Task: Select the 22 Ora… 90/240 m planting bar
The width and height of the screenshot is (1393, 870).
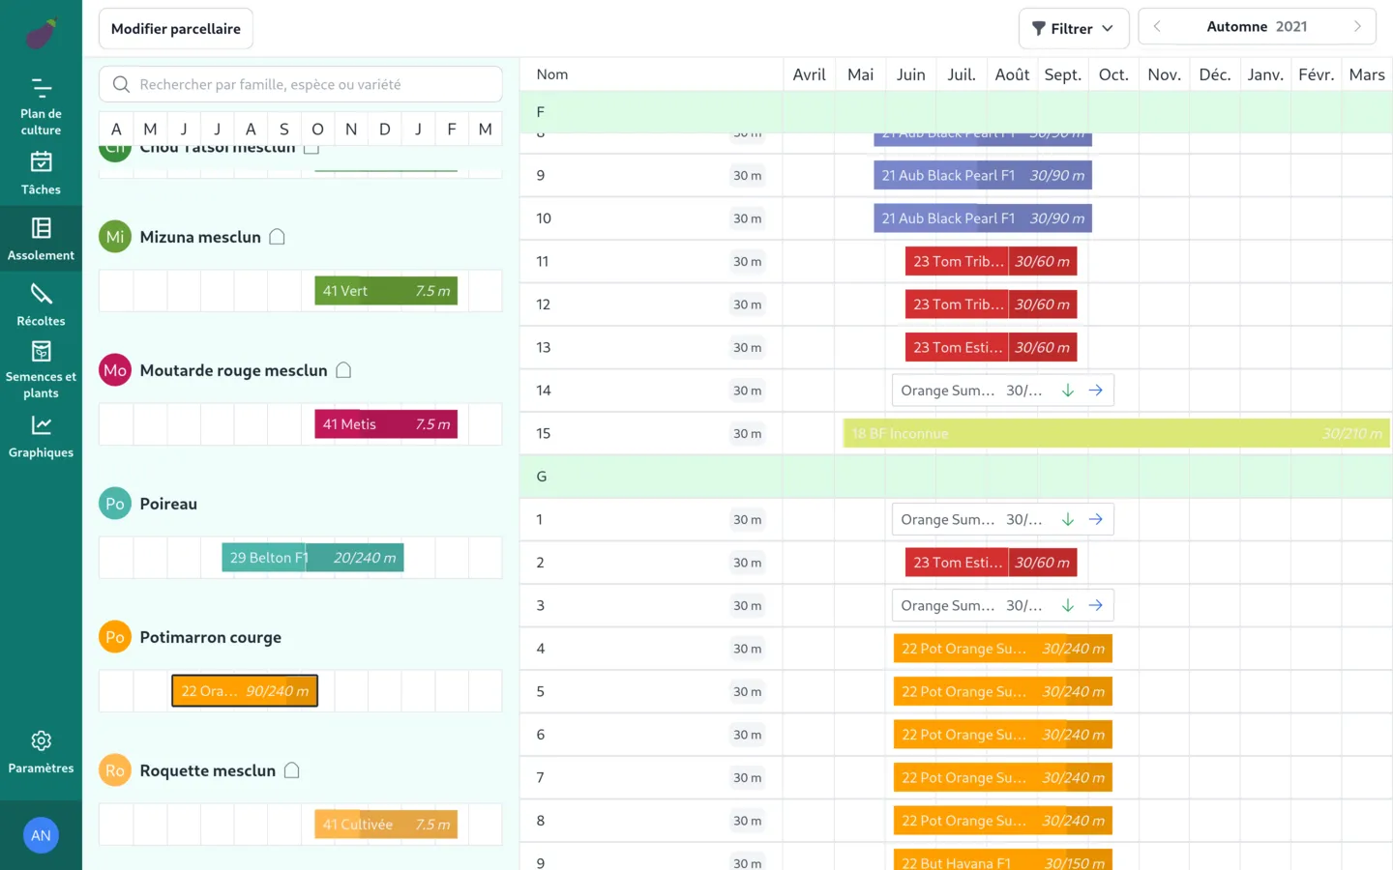Action: pos(245,691)
